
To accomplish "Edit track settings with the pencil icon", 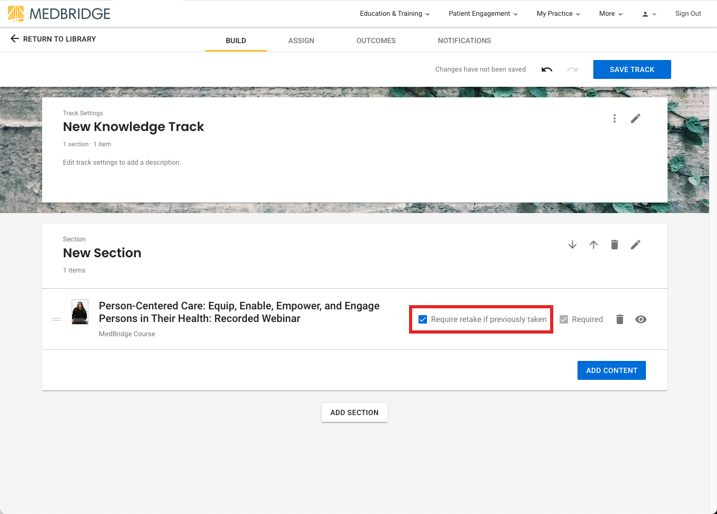I will pos(635,118).
